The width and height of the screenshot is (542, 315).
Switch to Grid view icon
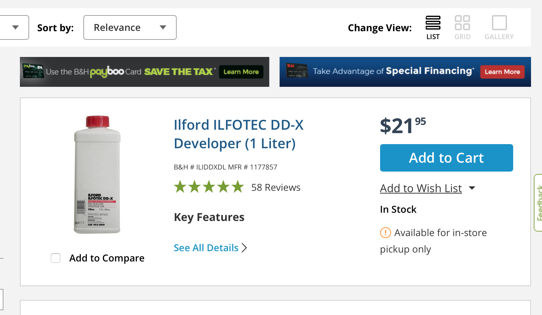pos(462,23)
